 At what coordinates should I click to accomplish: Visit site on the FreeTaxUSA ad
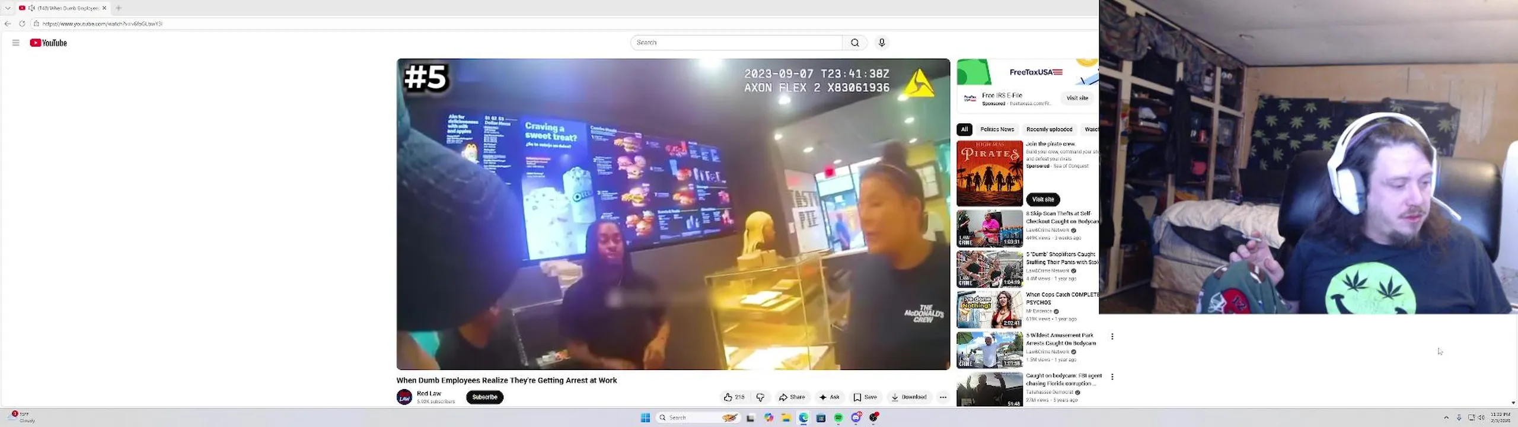pyautogui.click(x=1077, y=98)
